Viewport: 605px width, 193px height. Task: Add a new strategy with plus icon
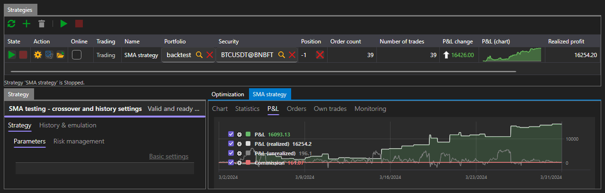point(27,24)
